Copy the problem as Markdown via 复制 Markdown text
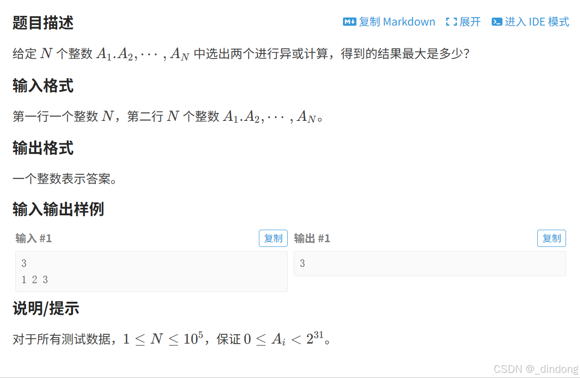 (x=397, y=22)
